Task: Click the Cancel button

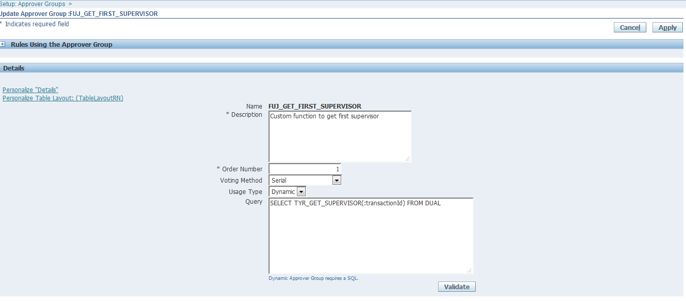Action: pos(630,27)
